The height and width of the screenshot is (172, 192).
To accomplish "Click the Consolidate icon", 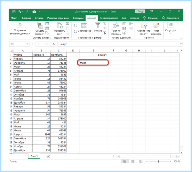I will (x=131, y=24).
